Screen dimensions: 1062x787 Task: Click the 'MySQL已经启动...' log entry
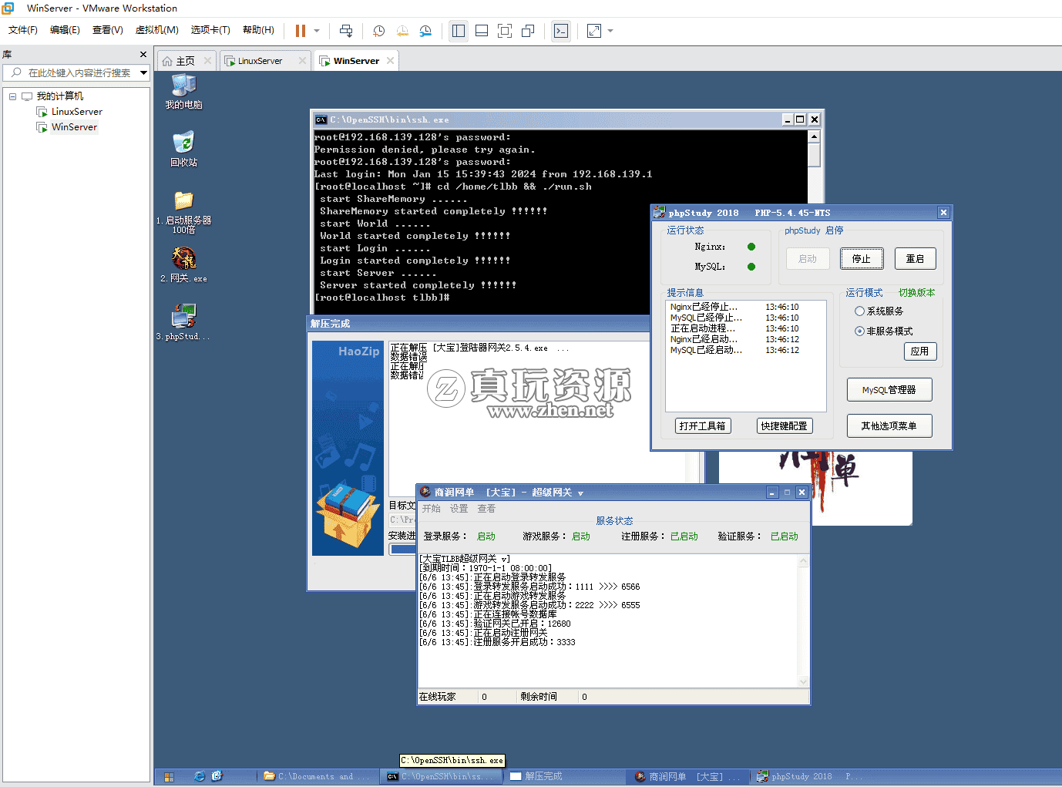[706, 350]
